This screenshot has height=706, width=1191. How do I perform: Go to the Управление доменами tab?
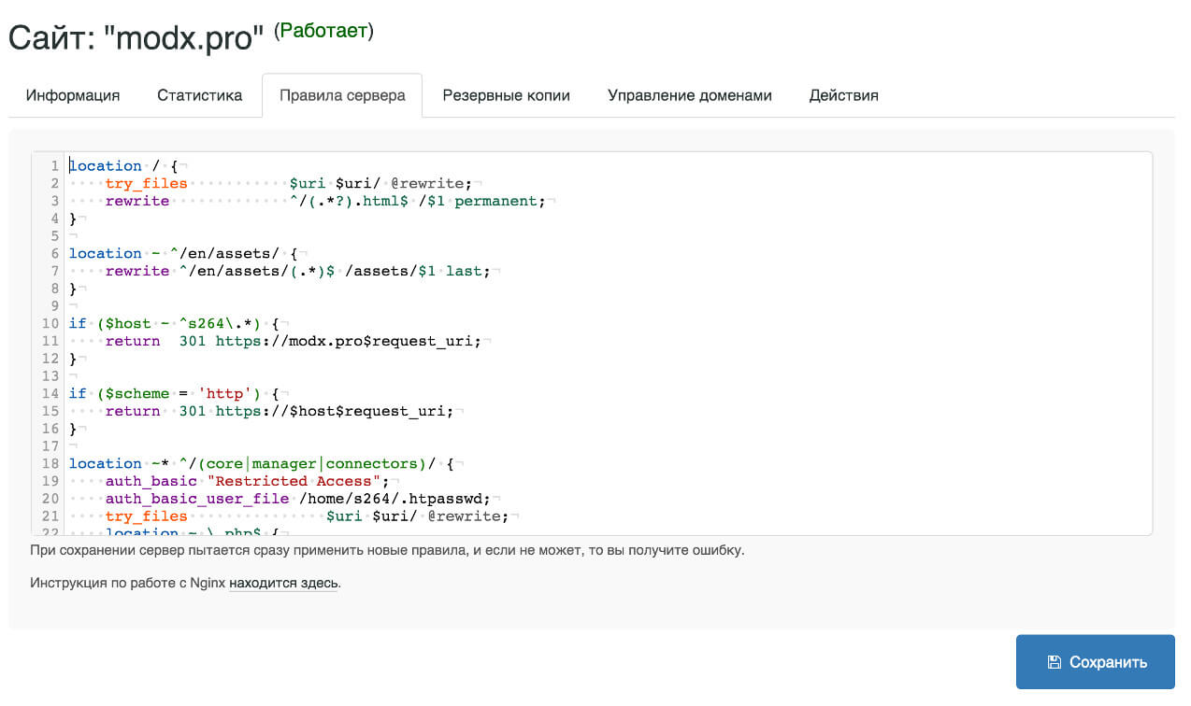[690, 95]
